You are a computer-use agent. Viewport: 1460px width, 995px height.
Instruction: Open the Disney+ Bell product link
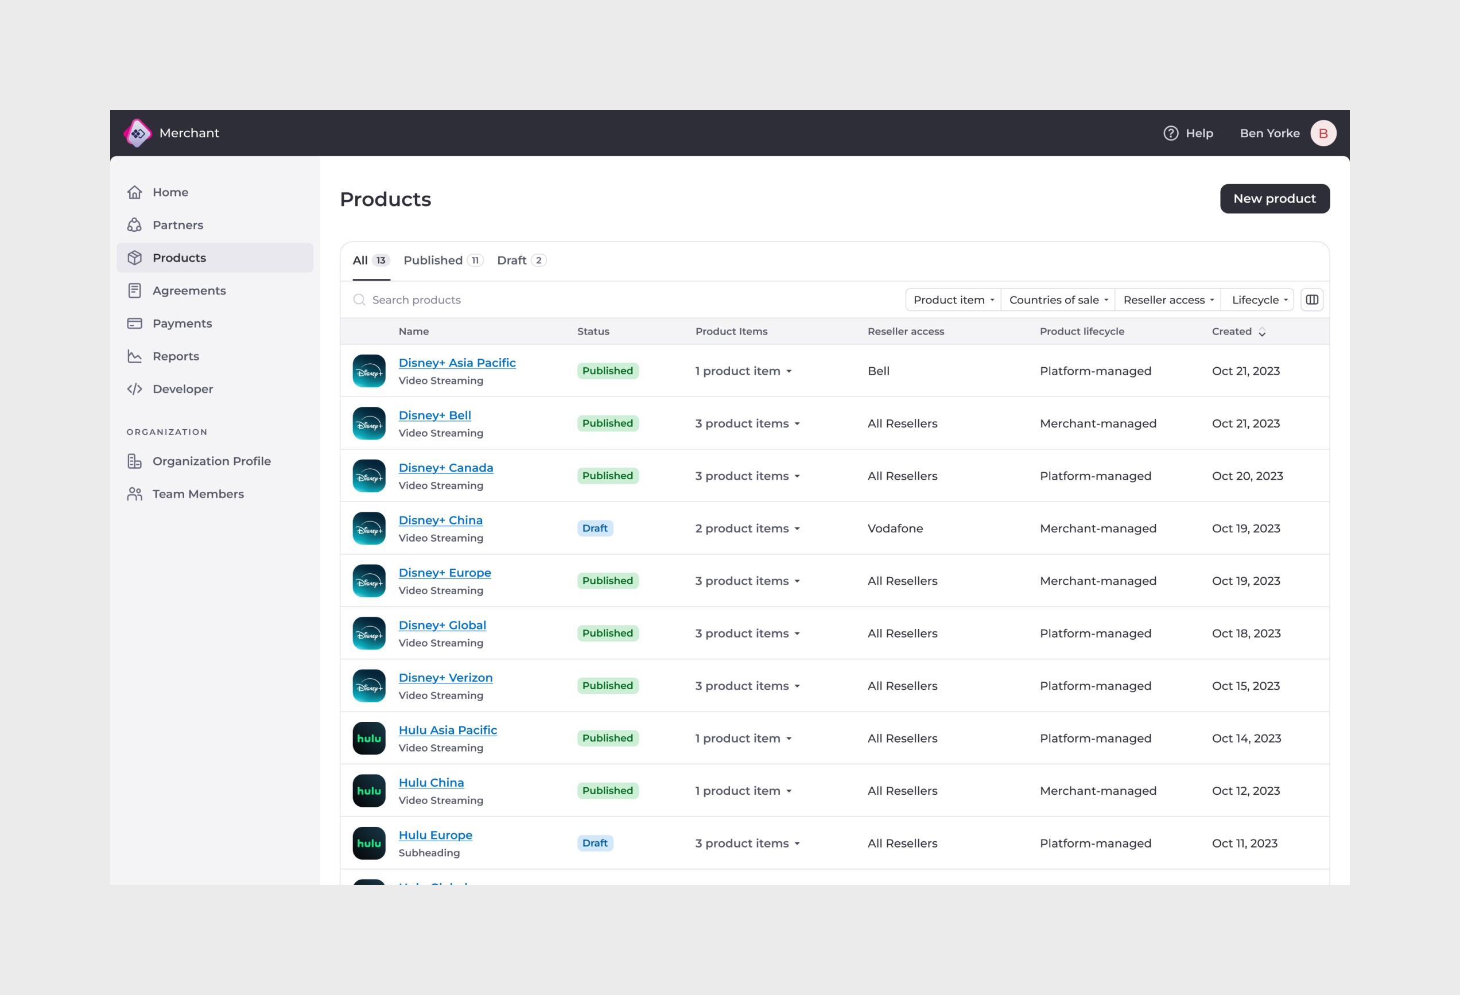click(435, 415)
